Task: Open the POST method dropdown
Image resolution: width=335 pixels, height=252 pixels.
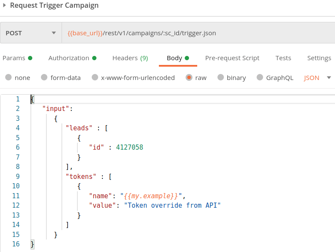Action: [x=31, y=33]
